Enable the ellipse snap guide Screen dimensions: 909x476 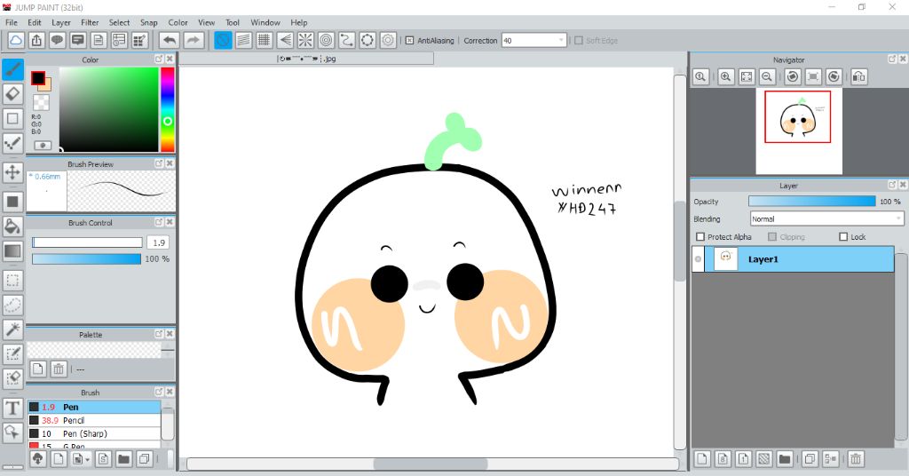pyautogui.click(x=368, y=40)
